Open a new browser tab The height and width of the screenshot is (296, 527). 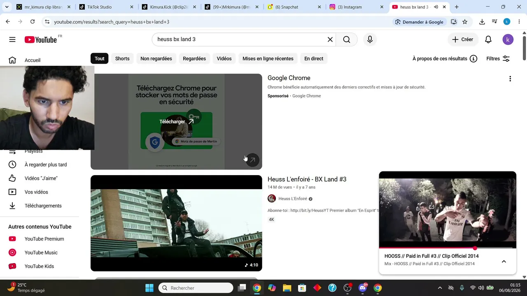coord(457,7)
